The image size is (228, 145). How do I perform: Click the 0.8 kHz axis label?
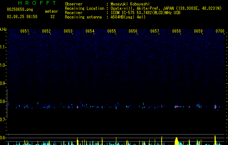[x=3, y=101]
